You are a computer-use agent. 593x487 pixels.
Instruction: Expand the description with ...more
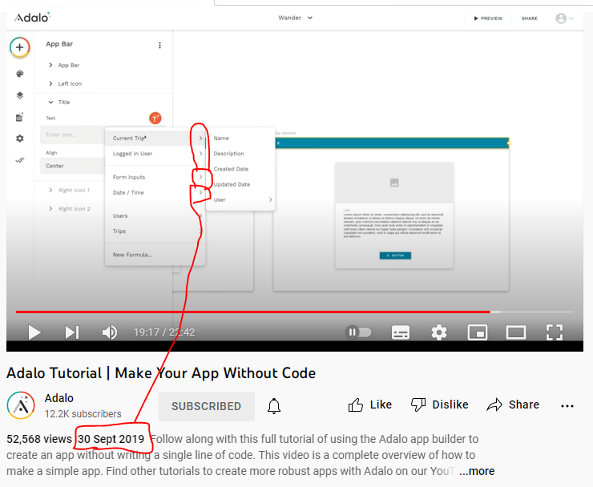(477, 471)
